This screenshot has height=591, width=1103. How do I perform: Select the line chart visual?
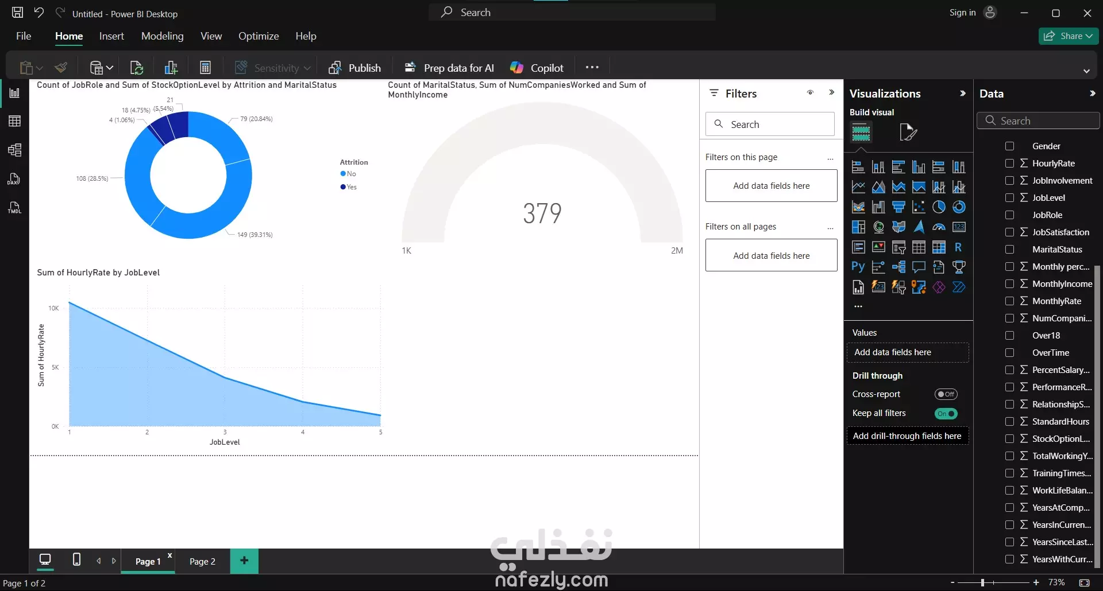(x=858, y=187)
